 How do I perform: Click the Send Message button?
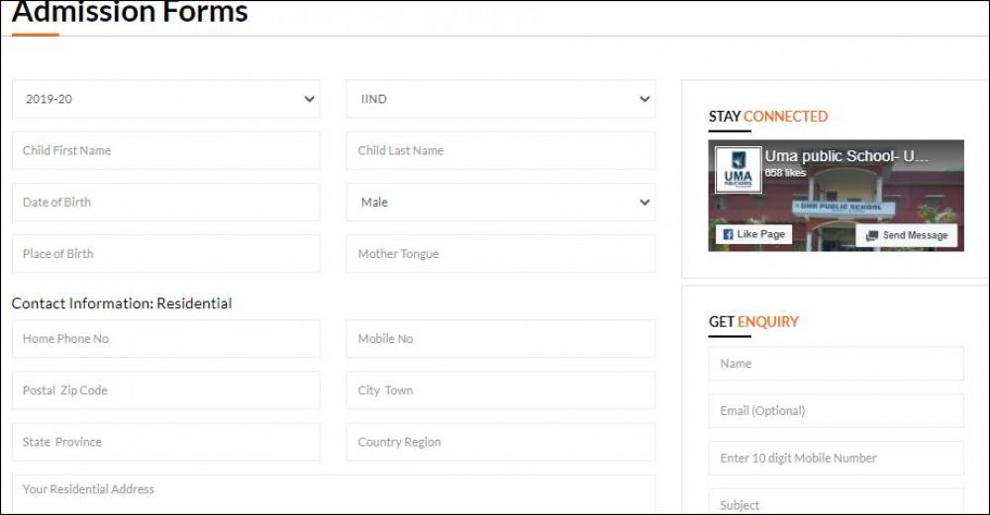[907, 235]
